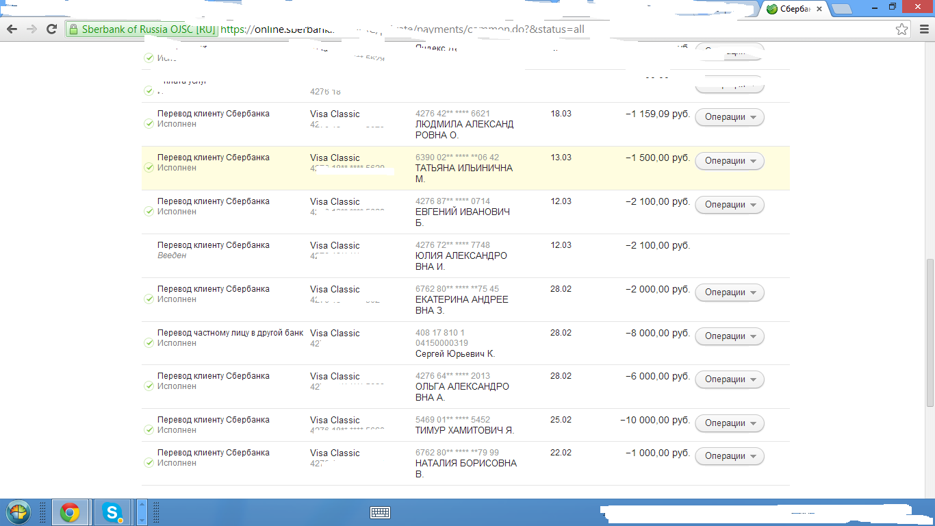Click the date 22.02
Image resolution: width=935 pixels, height=526 pixels.
(561, 453)
